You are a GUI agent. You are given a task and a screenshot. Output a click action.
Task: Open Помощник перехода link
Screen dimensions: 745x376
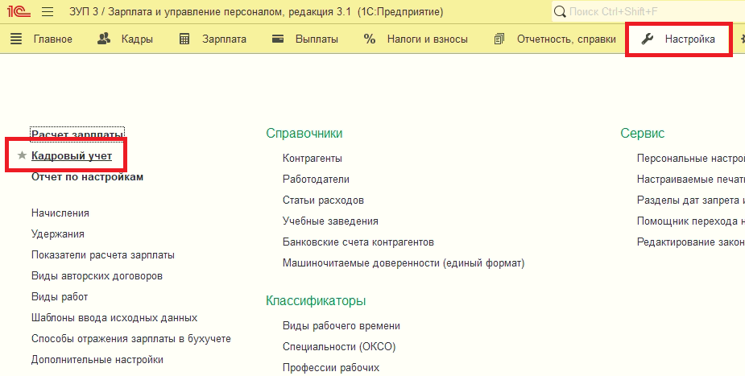(x=691, y=221)
